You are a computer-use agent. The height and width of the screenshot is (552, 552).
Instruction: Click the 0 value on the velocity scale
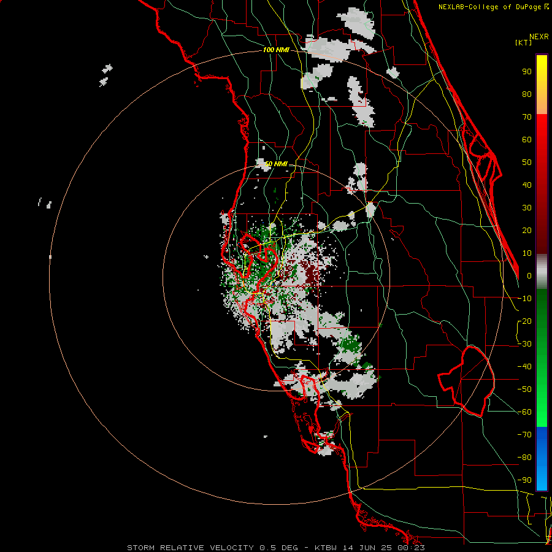[529, 275]
